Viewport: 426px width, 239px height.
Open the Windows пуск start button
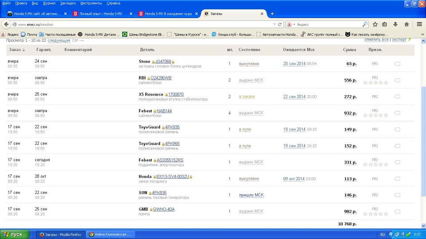(x=15, y=235)
